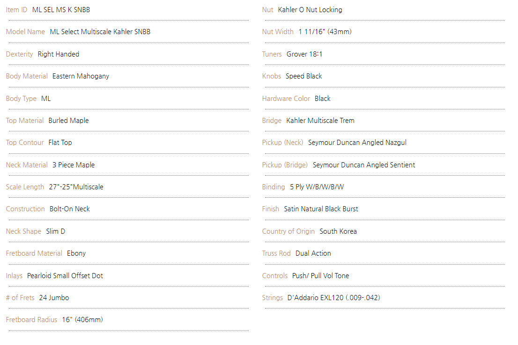Select the 24 Jumbo frets value

[54, 297]
